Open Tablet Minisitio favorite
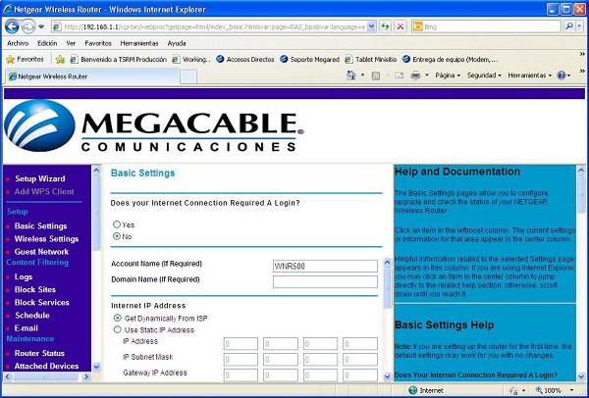The height and width of the screenshot is (398, 589). (x=371, y=59)
